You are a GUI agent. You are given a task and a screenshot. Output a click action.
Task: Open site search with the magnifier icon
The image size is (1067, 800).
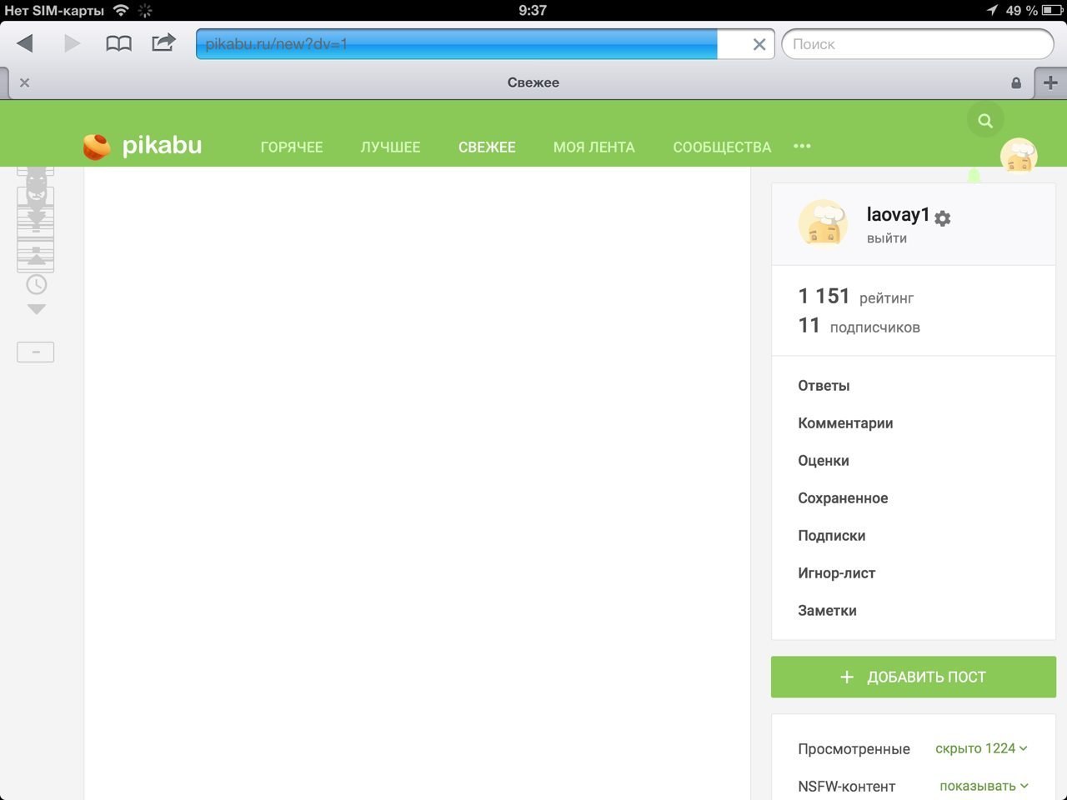[x=985, y=121]
